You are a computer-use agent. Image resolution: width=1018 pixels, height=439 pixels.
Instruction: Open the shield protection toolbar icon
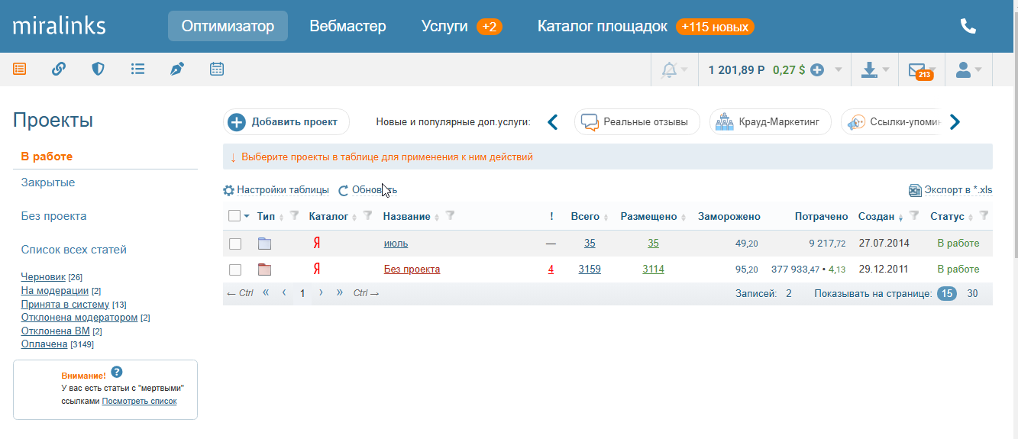pos(98,69)
